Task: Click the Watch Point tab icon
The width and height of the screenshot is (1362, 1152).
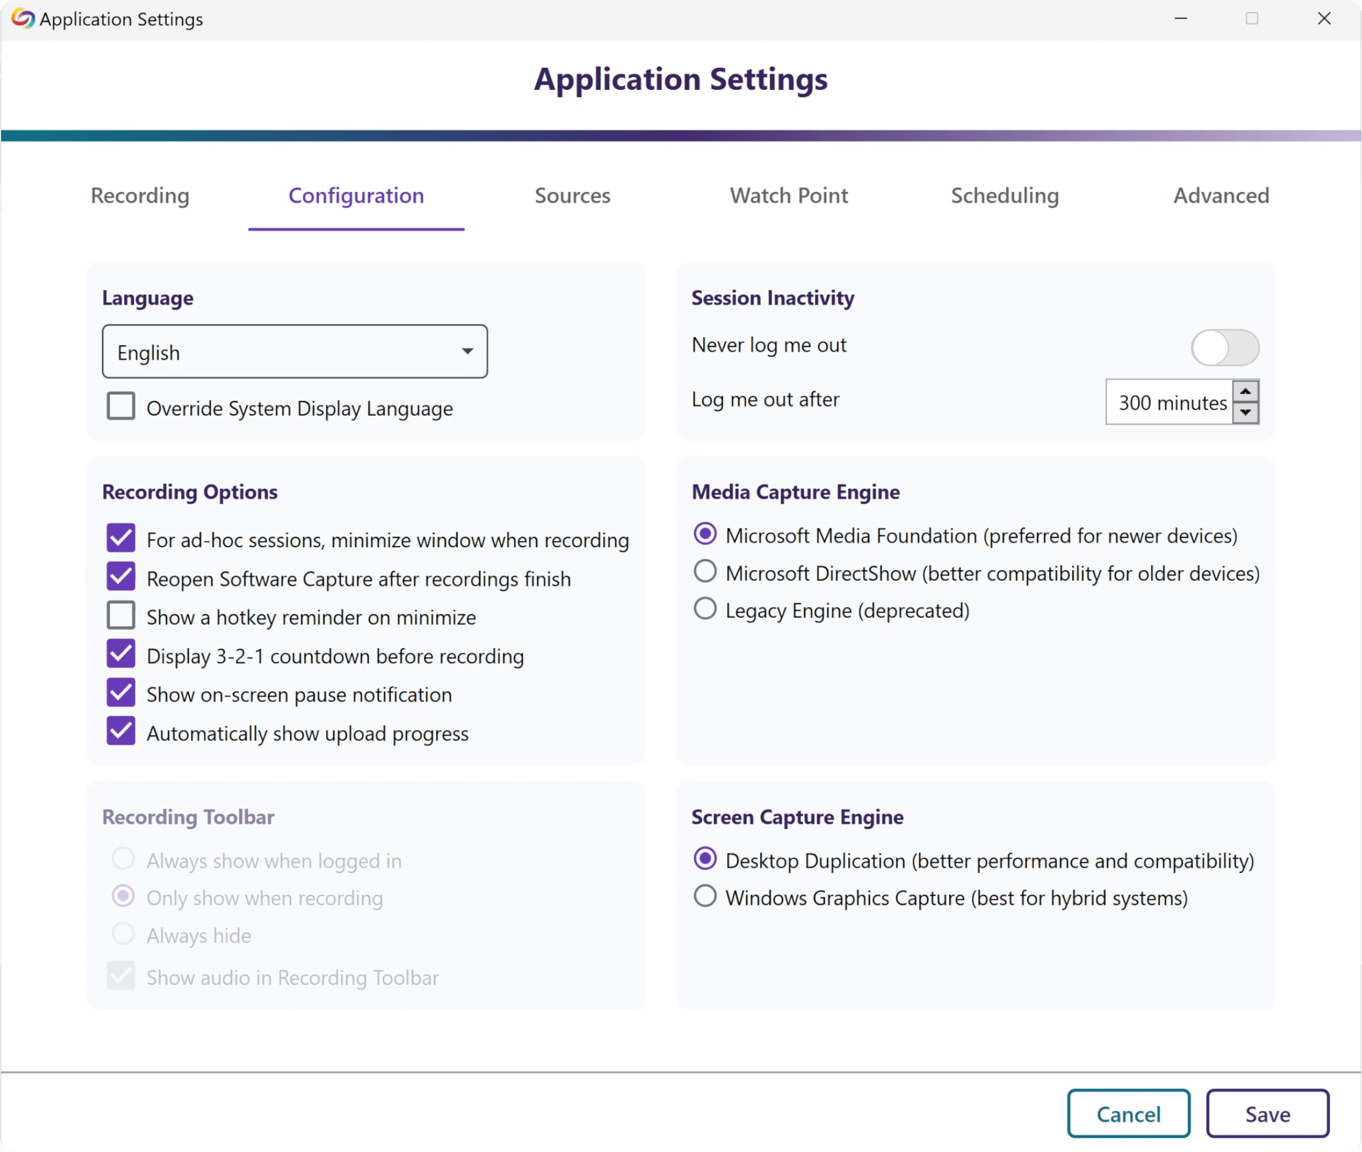Action: (788, 194)
